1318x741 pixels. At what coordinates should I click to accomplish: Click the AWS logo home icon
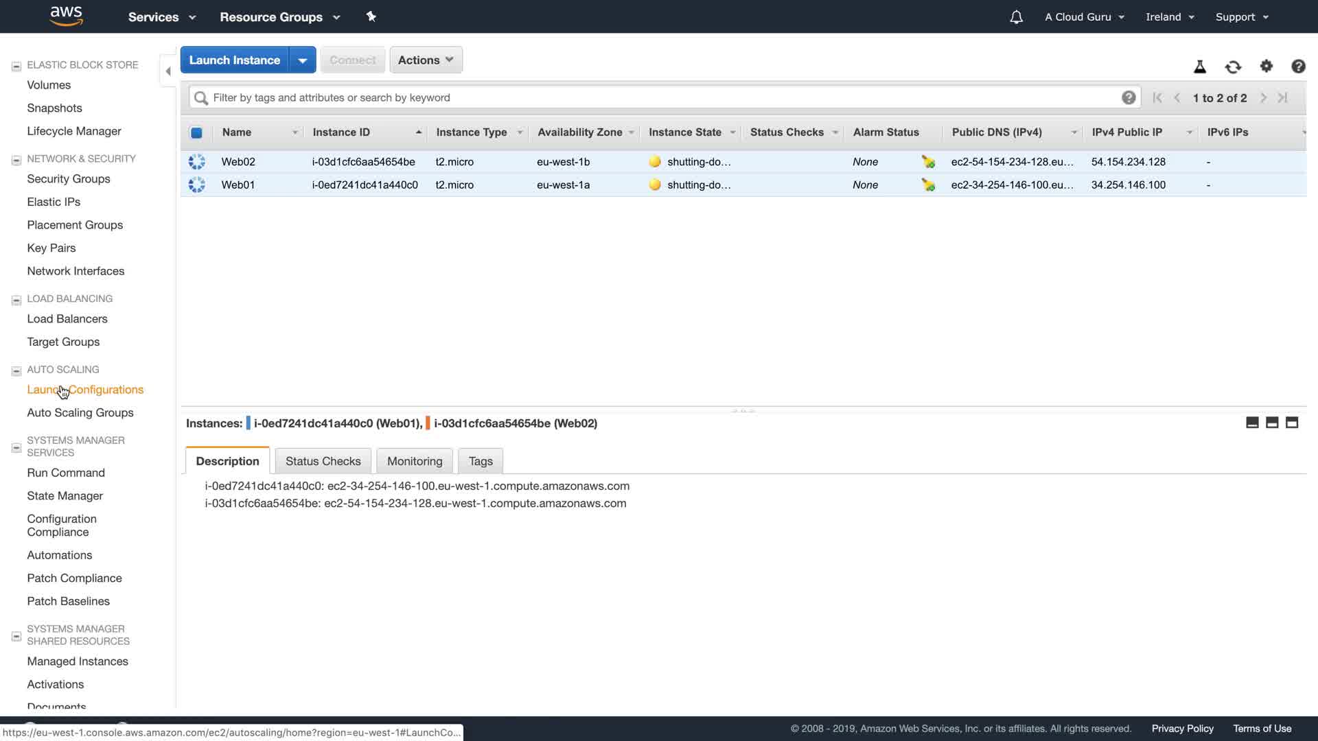click(x=67, y=16)
